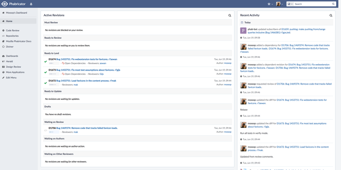Open the favorites star menu
This screenshot has width=341, height=170.
tap(270, 4)
